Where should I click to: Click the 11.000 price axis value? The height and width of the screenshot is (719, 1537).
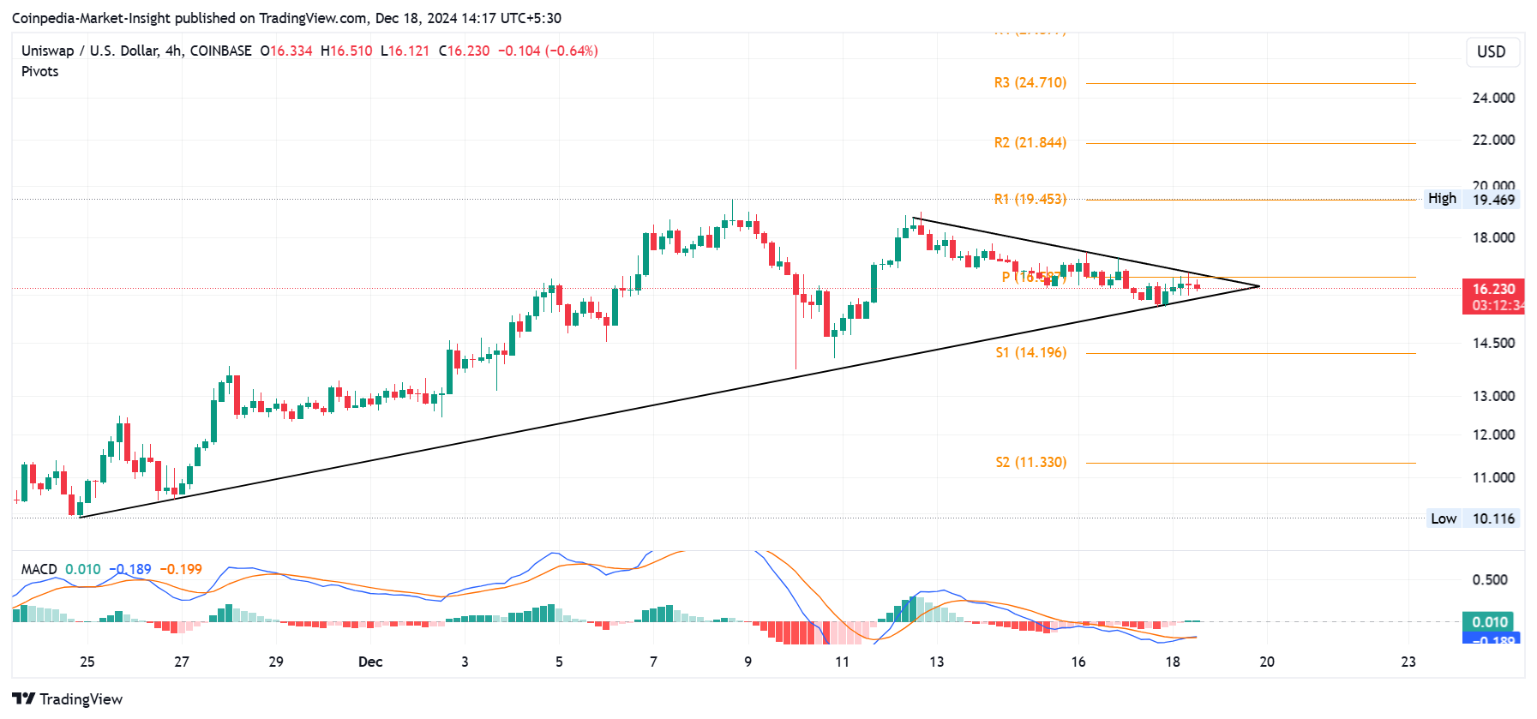tap(1493, 477)
